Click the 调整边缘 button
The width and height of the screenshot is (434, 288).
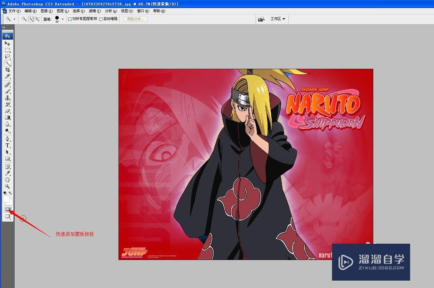tap(135, 19)
